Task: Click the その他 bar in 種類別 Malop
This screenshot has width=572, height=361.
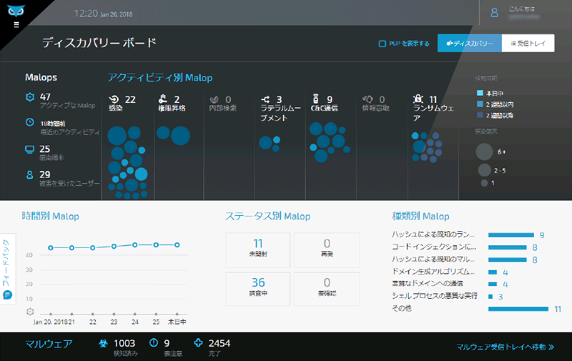Action: click(519, 309)
